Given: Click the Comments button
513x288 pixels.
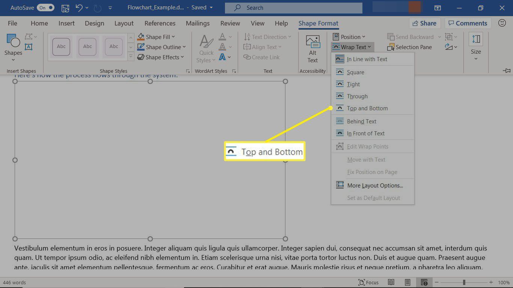Looking at the screenshot, I should (x=468, y=23).
